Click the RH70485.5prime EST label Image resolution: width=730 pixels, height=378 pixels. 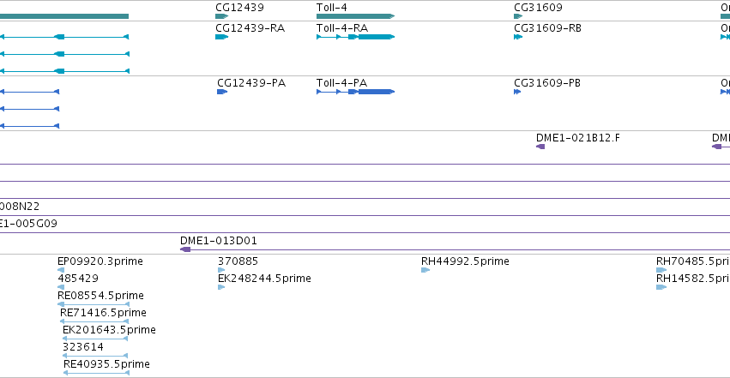pyautogui.click(x=693, y=261)
